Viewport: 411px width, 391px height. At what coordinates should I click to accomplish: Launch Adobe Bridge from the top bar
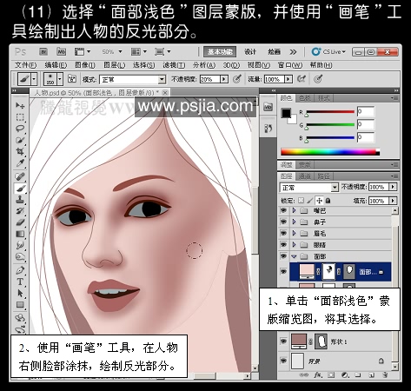pyautogui.click(x=43, y=52)
